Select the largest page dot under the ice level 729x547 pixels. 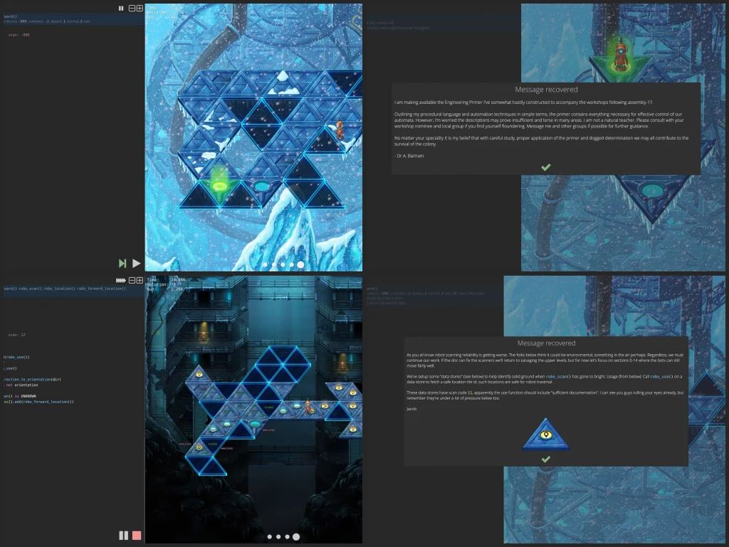[300, 264]
